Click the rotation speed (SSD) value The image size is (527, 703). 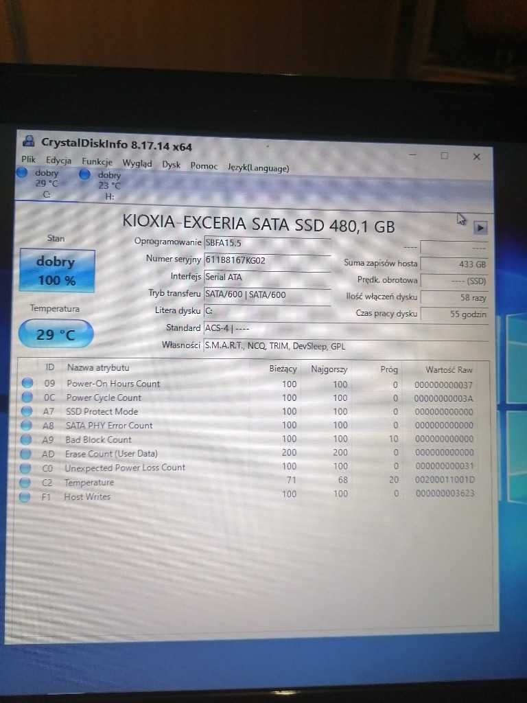tap(454, 281)
